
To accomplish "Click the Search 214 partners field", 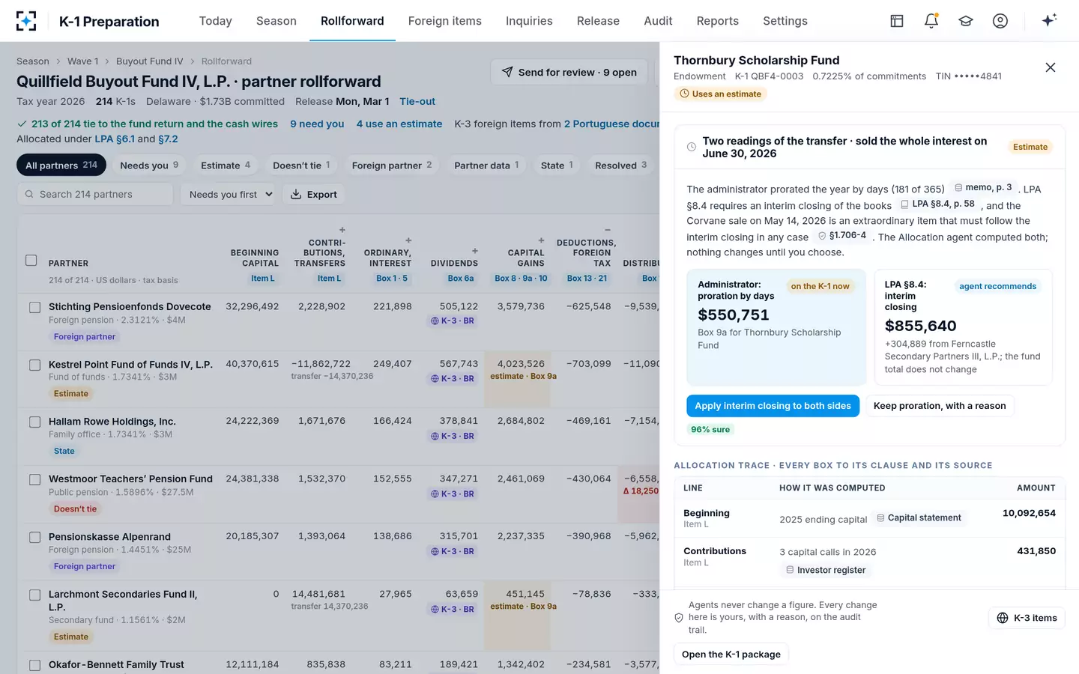I will (95, 194).
